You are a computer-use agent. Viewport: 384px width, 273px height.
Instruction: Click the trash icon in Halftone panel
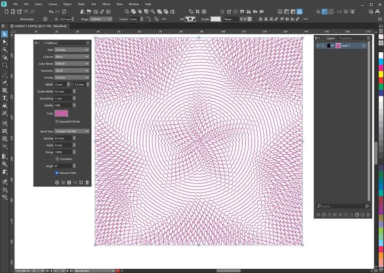pyautogui.click(x=87, y=182)
